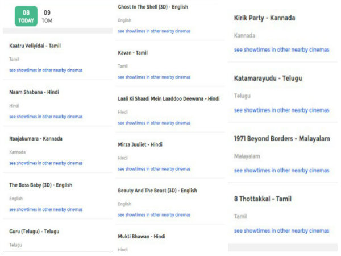The height and width of the screenshot is (256, 341).
Task: Open showtimes link under Kirik Party
Action: [x=282, y=50]
